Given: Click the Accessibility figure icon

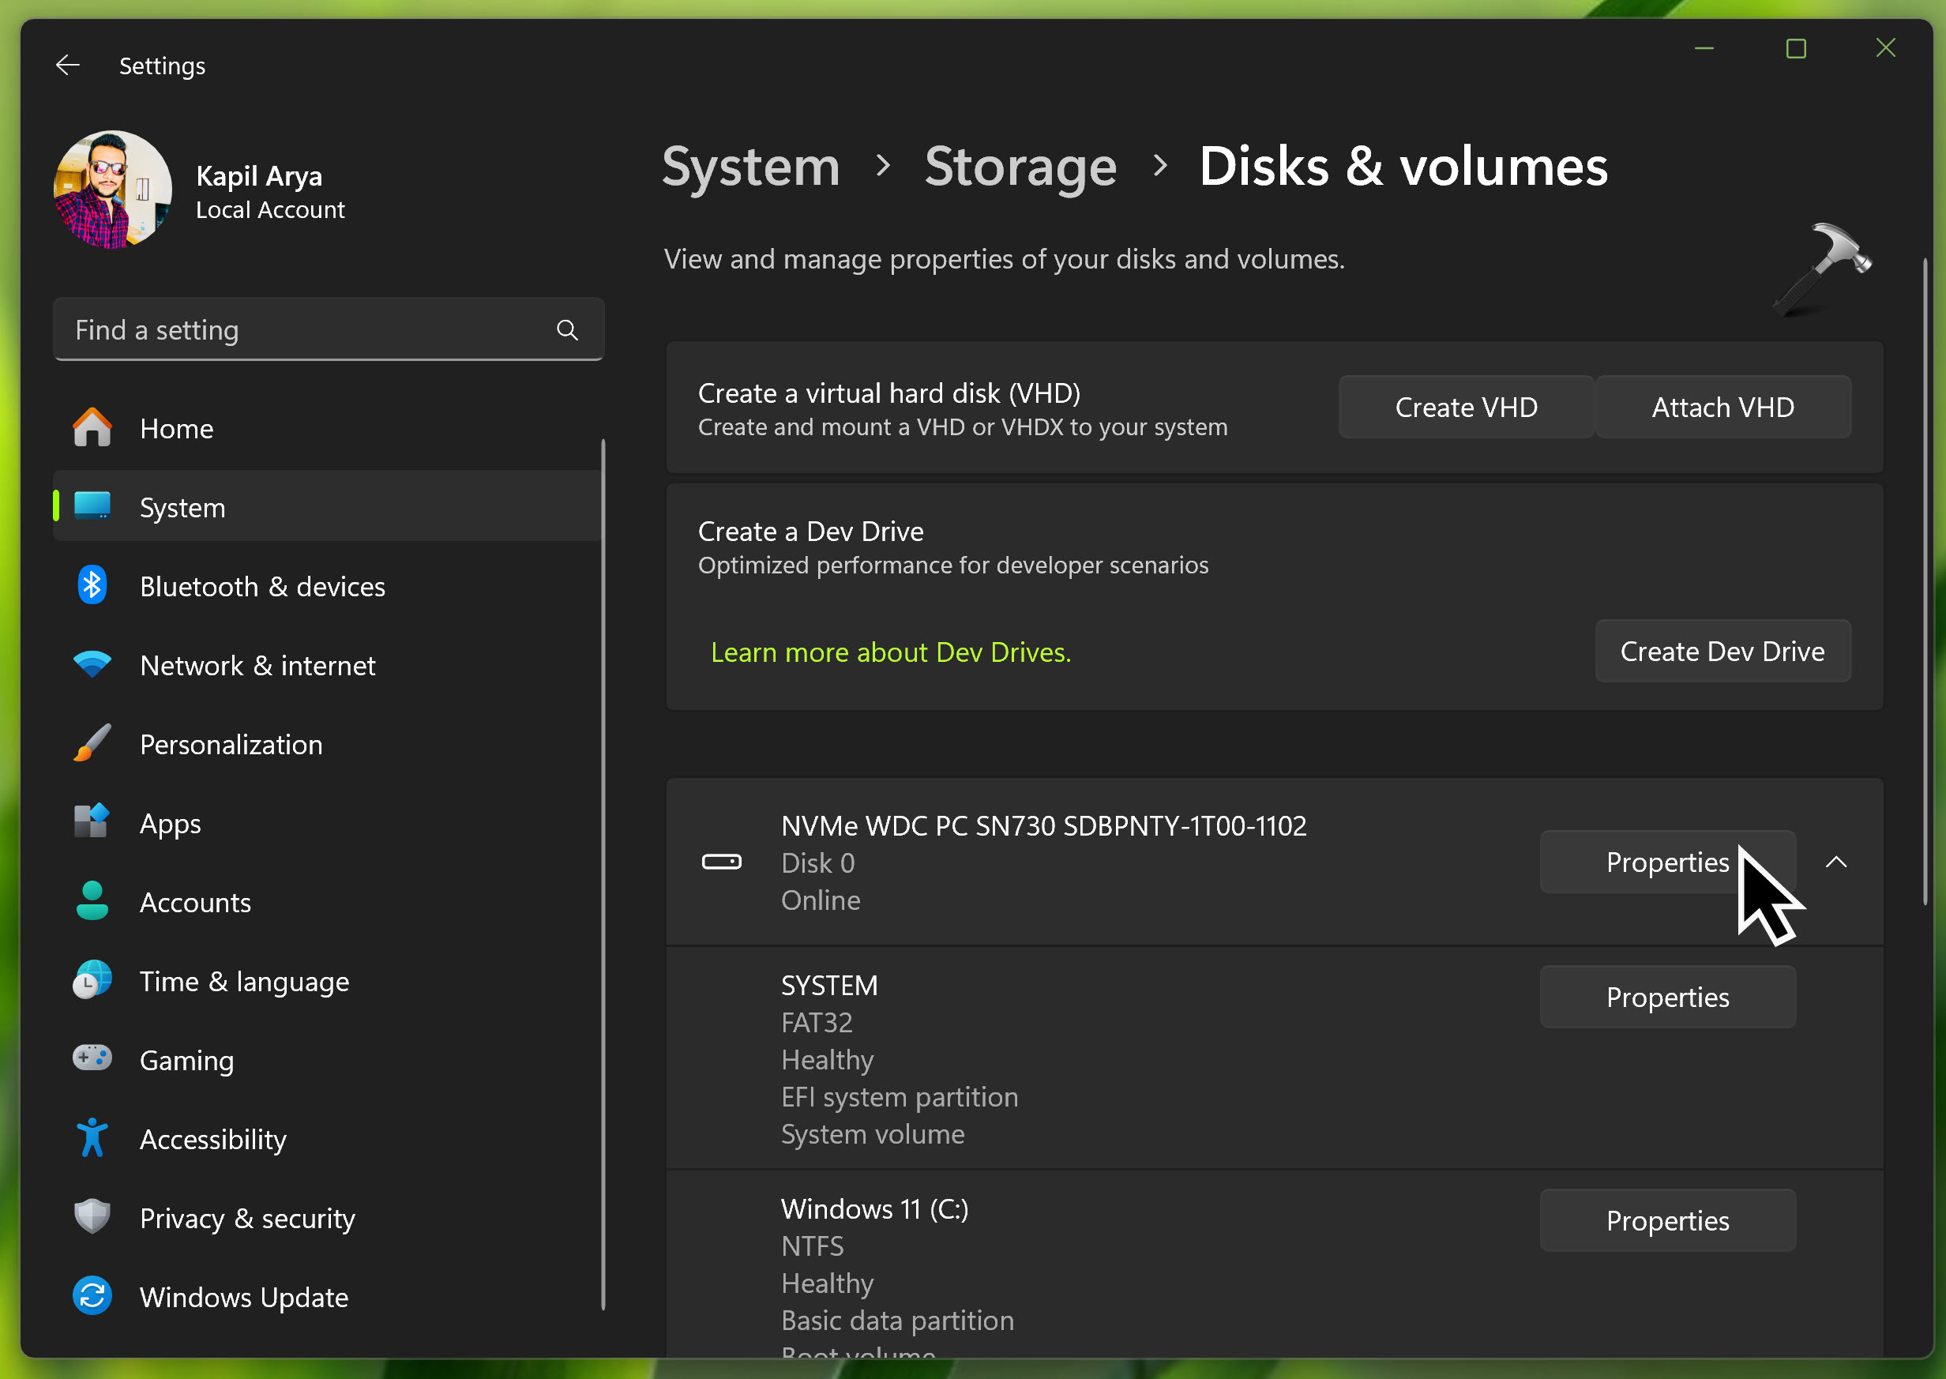Looking at the screenshot, I should point(92,1138).
